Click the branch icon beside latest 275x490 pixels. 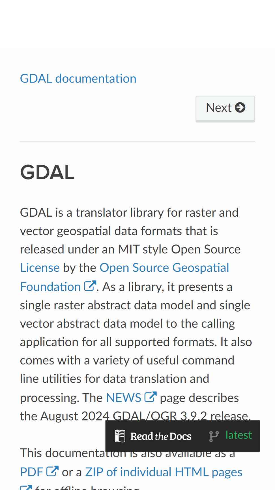[x=214, y=436]
